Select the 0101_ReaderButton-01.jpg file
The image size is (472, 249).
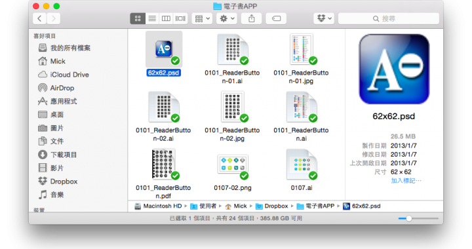tap(302, 49)
